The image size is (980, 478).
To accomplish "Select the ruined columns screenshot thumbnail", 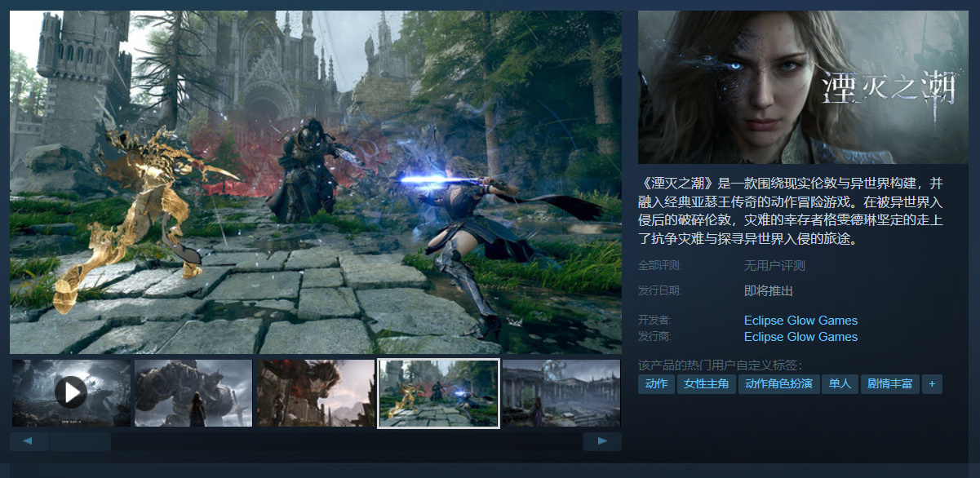I will [x=562, y=393].
